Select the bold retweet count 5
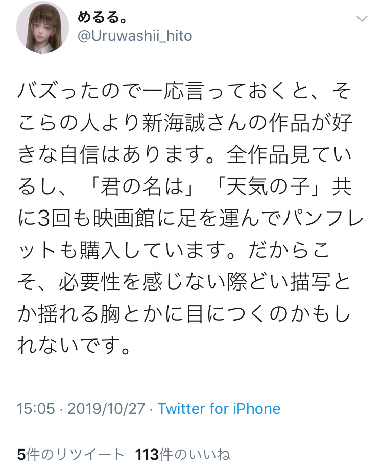The height and width of the screenshot is (475, 383). [x=21, y=455]
